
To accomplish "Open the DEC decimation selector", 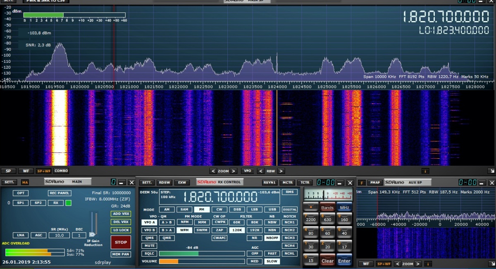I will [x=79, y=235].
